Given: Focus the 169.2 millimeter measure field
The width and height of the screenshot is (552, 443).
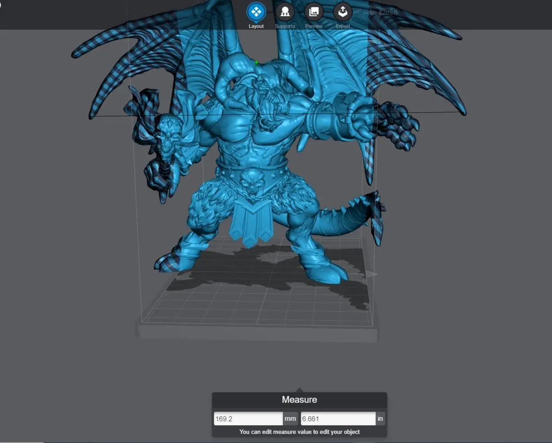Looking at the screenshot, I should (x=248, y=419).
